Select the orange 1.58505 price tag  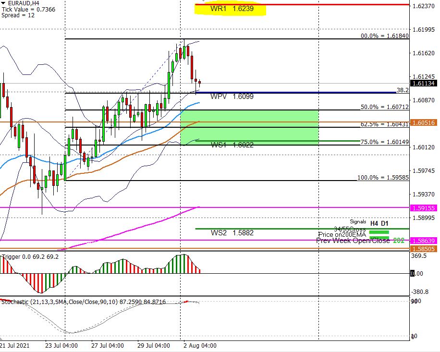[x=423, y=248]
